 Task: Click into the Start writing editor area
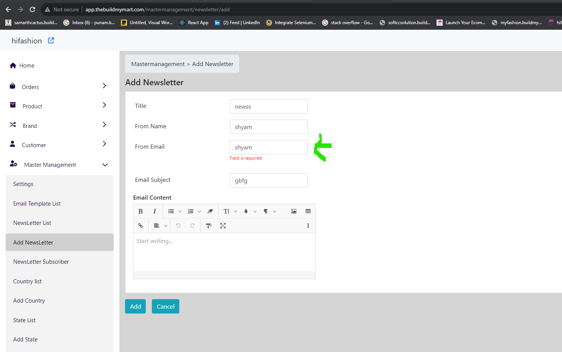pos(224,252)
